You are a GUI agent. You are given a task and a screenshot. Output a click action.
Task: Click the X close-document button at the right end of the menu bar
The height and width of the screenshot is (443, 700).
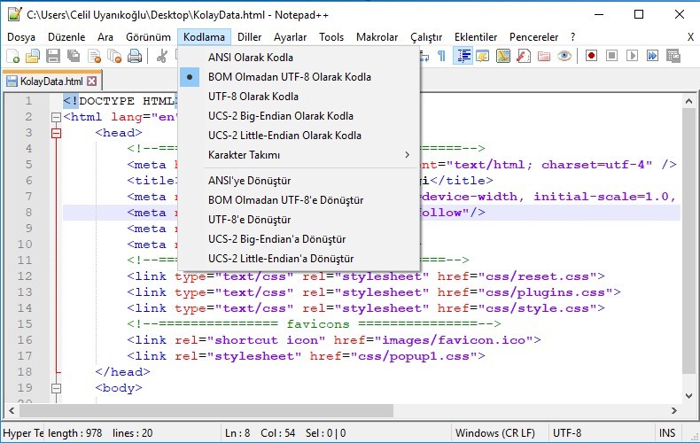click(690, 37)
